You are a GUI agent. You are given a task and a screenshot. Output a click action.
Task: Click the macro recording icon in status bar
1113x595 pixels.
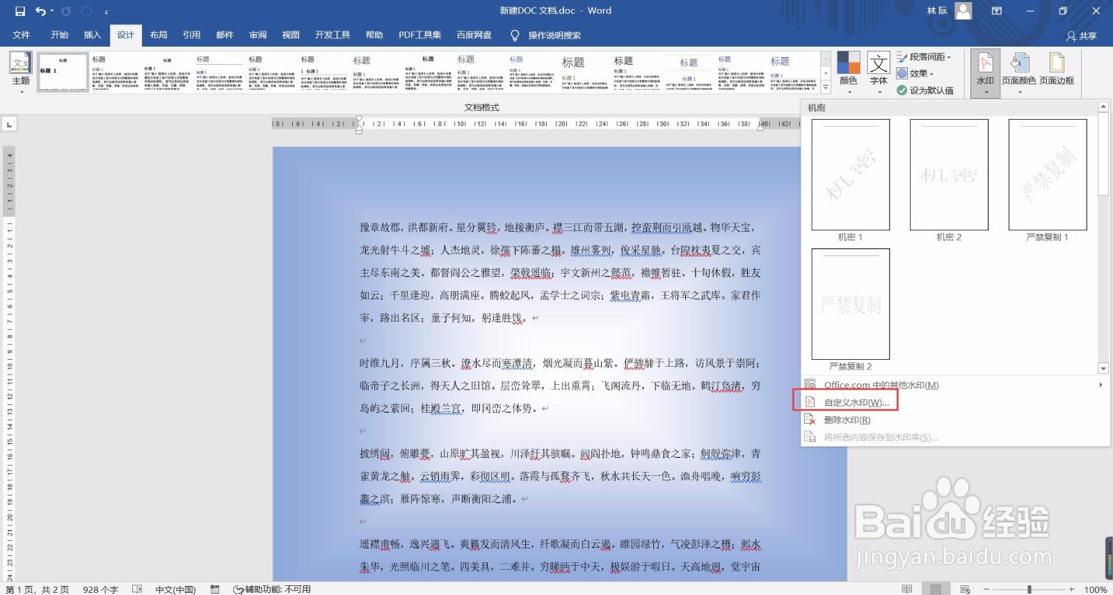click(x=215, y=589)
